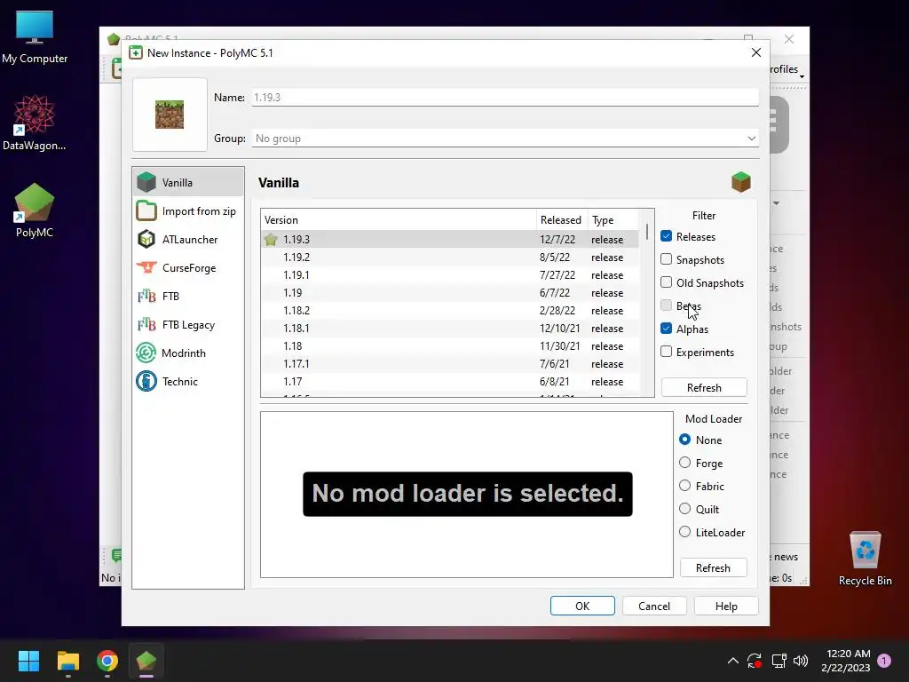This screenshot has height=682, width=909.
Task: Open the notification badge in taskbar
Action: 884,661
